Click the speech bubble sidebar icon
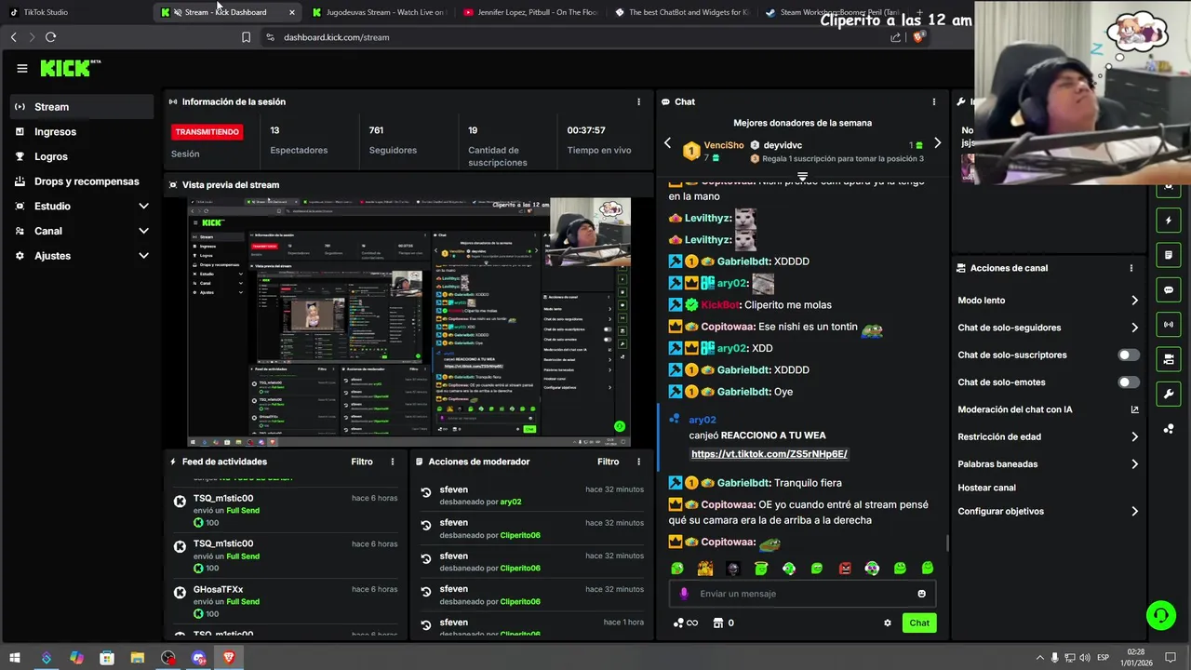Viewport: 1191px width, 670px height. [x=1169, y=289]
